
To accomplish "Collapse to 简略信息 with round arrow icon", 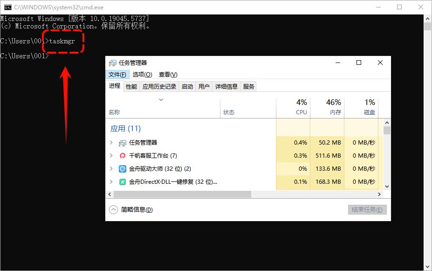I will point(113,210).
